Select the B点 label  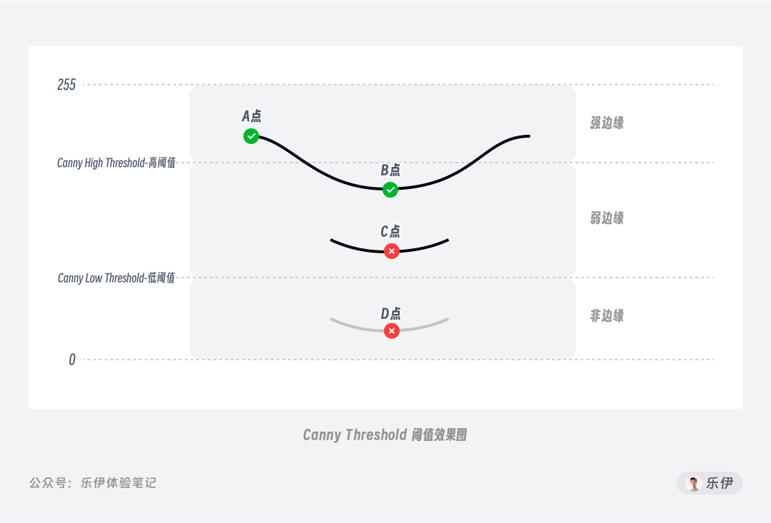click(390, 170)
